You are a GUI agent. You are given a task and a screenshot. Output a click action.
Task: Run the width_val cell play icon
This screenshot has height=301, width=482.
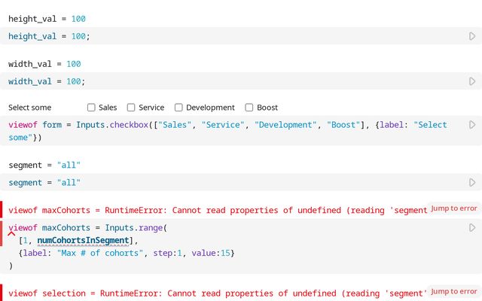(472, 81)
